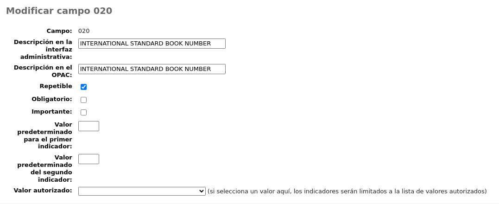Tick the Importante checkbox
The height and width of the screenshot is (204, 499).
[x=84, y=112]
